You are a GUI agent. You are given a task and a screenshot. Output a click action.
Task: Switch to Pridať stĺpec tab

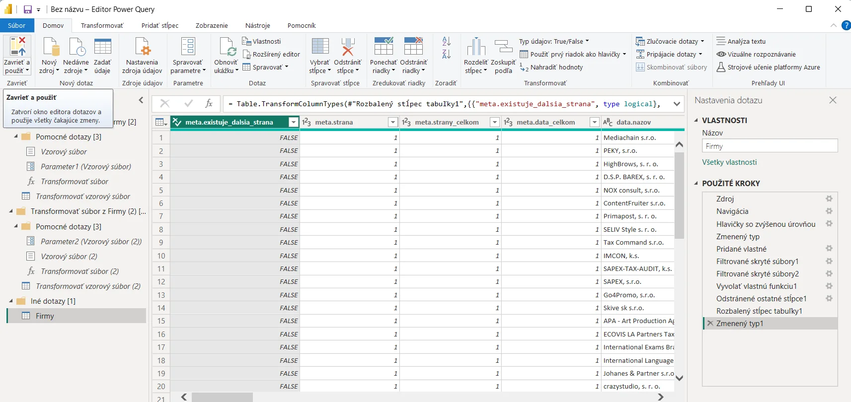pyautogui.click(x=160, y=25)
